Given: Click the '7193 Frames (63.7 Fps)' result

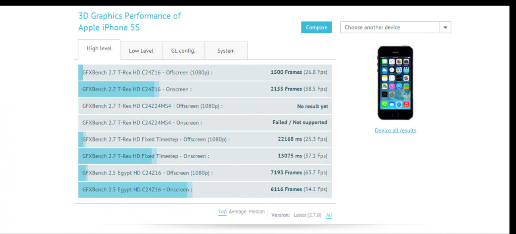Looking at the screenshot, I should coord(299,173).
